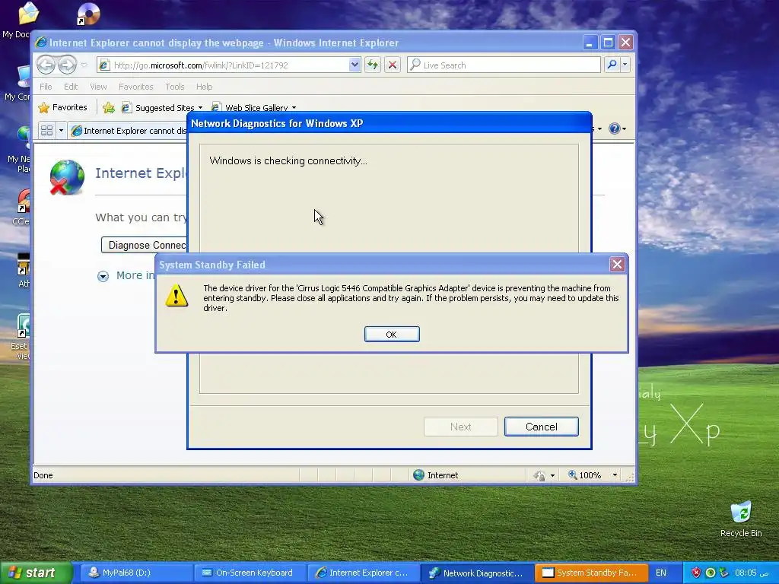Click Diagnose Connection Problems button in IE
The height and width of the screenshot is (584, 779).
[144, 246]
